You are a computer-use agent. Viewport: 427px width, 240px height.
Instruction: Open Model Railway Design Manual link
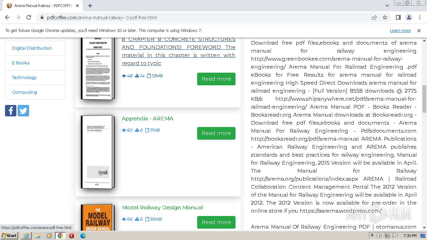162,207
